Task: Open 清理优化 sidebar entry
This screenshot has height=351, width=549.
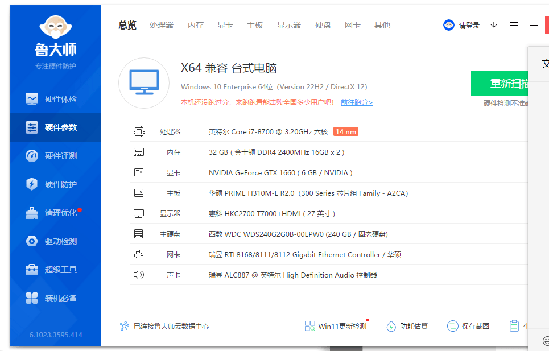Action: pos(56,213)
